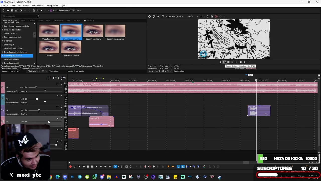This screenshot has width=321, height=181.
Task: Save preview snapshot to file
Action: (212, 16)
